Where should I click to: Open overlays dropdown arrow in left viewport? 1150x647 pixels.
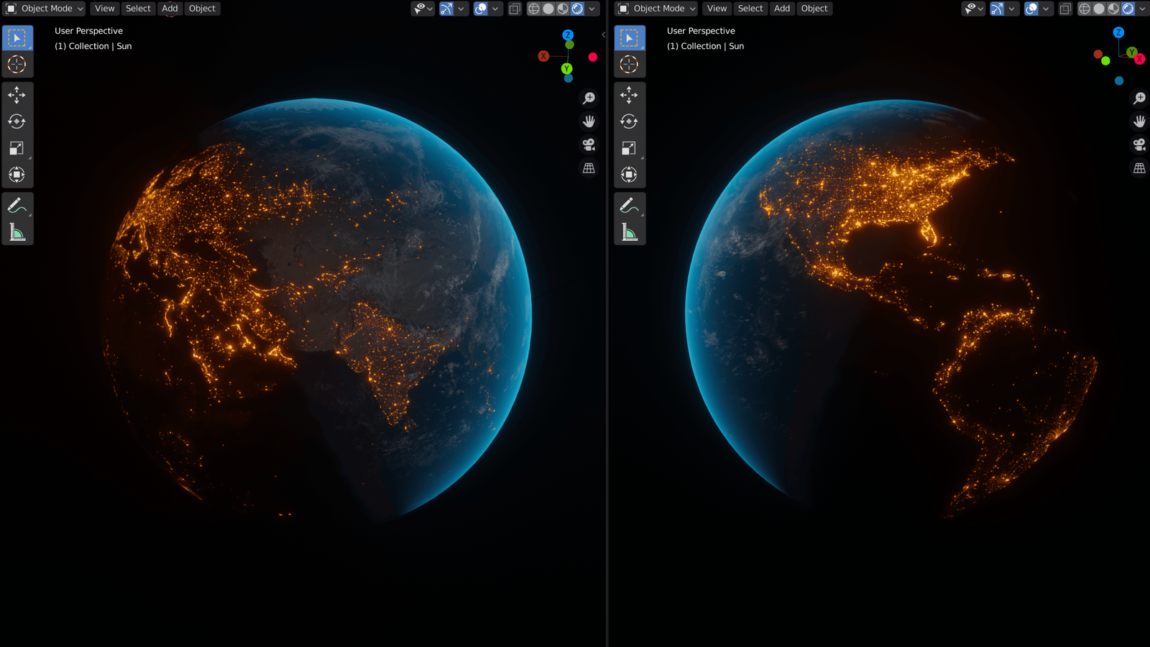(x=495, y=9)
